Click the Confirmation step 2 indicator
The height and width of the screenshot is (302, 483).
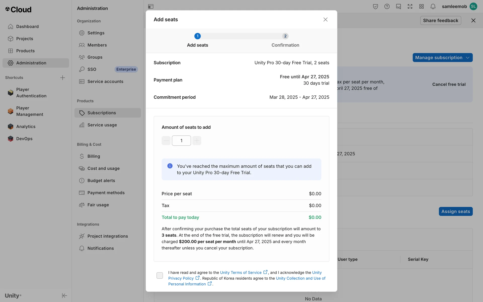click(285, 36)
